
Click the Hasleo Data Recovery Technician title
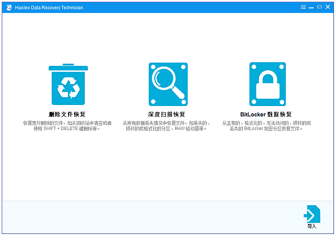pyautogui.click(x=49, y=7)
